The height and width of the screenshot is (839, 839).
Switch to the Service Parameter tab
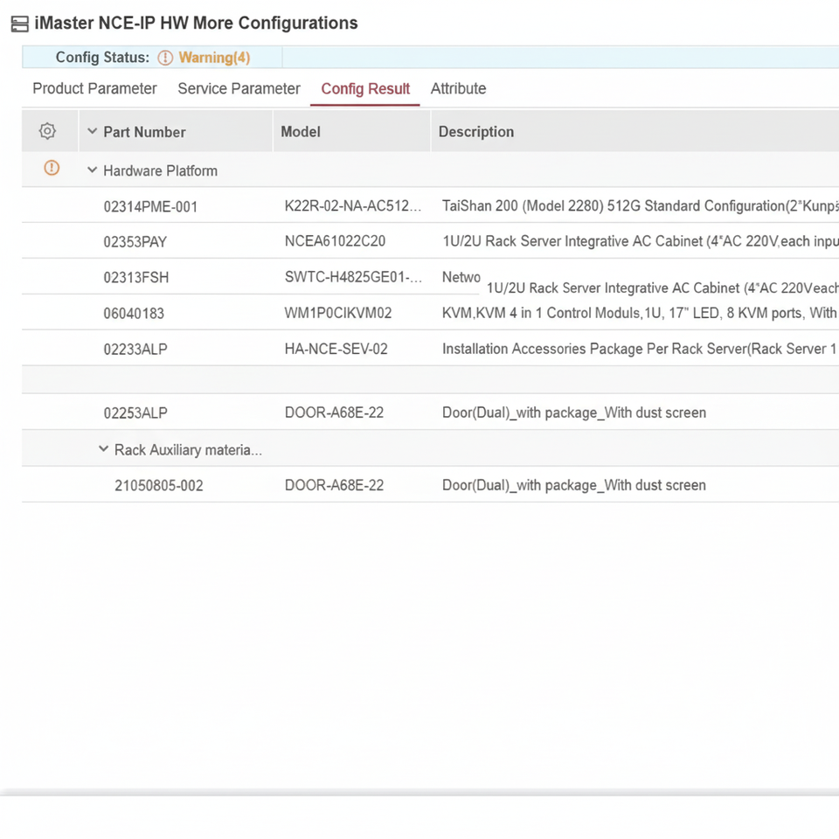tap(239, 88)
